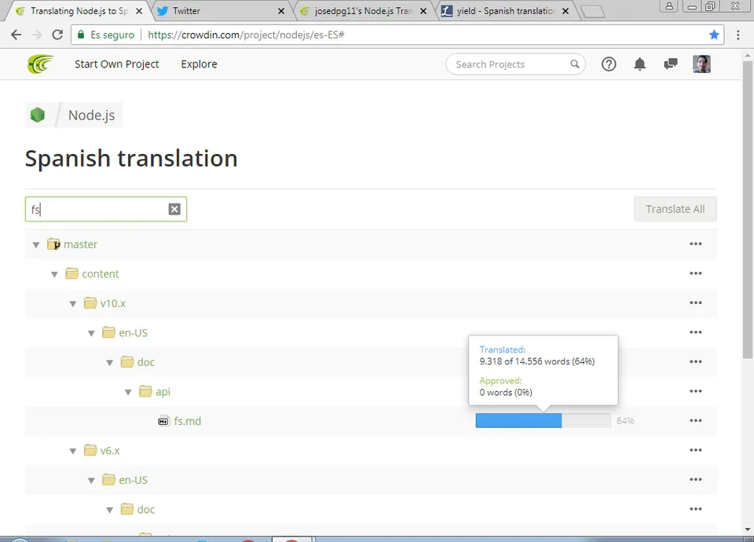Open the Chrome three-dot menu
754x542 pixels.
[738, 35]
